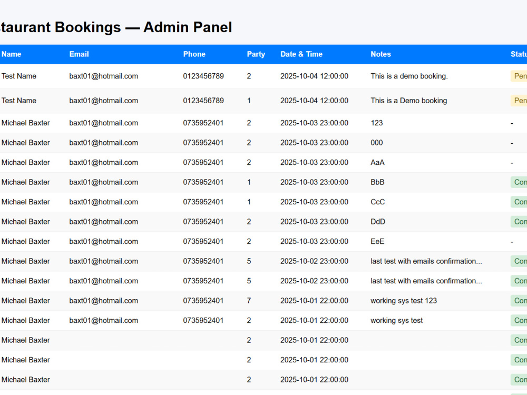The height and width of the screenshot is (395, 527).
Task: Click the party size 7 cell
Action: [x=249, y=301]
